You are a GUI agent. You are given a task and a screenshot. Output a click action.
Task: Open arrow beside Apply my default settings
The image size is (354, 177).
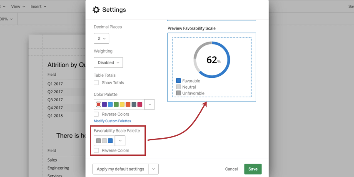click(x=153, y=169)
